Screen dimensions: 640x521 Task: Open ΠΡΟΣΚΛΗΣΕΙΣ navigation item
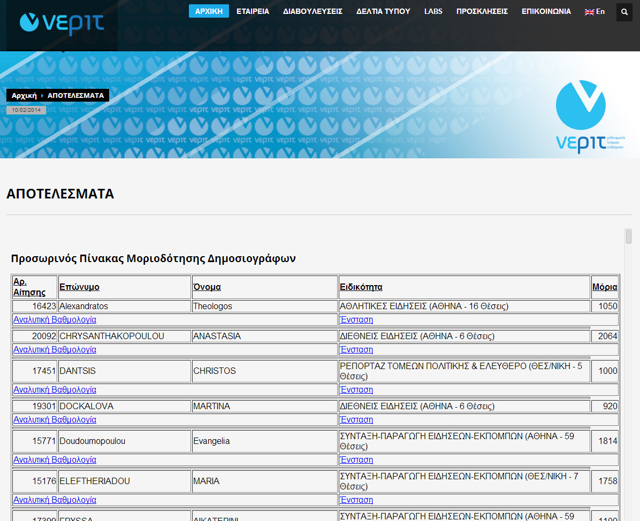[482, 11]
